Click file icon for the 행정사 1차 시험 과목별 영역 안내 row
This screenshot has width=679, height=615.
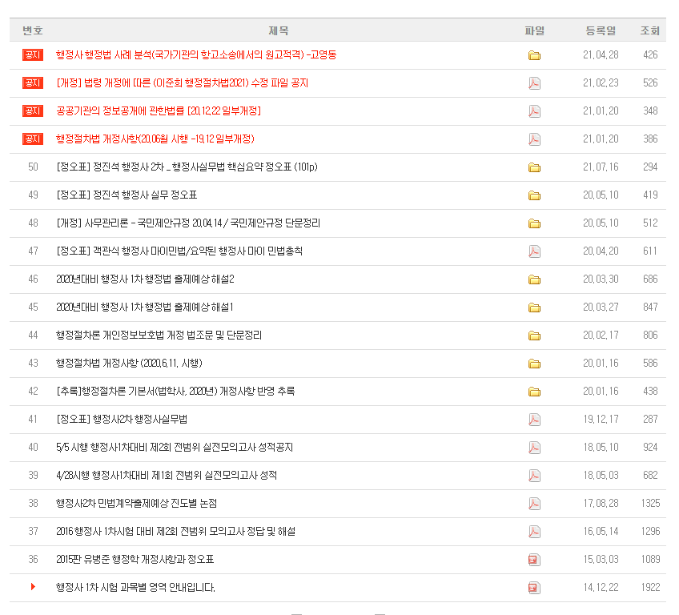coord(534,588)
